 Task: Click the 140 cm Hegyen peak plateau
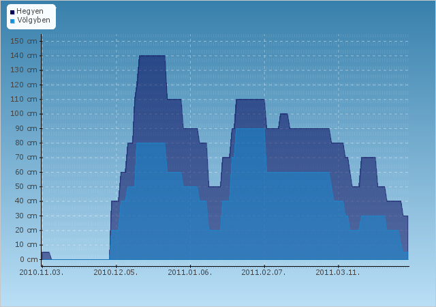pyautogui.click(x=152, y=56)
